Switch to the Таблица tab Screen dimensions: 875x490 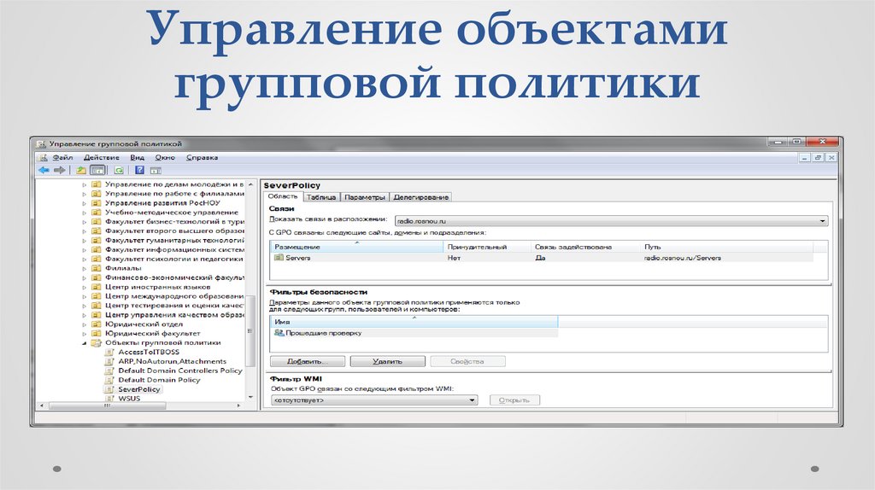pos(321,197)
